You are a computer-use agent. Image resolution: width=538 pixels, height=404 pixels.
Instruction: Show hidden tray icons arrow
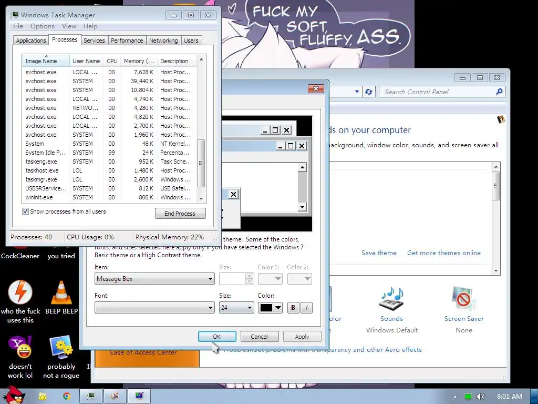[455, 397]
